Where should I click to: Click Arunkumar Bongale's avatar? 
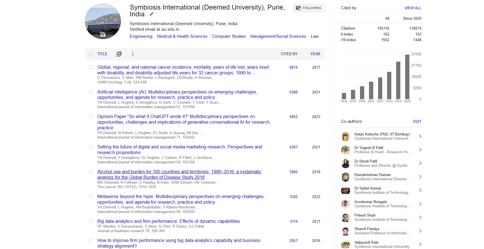[345, 204]
